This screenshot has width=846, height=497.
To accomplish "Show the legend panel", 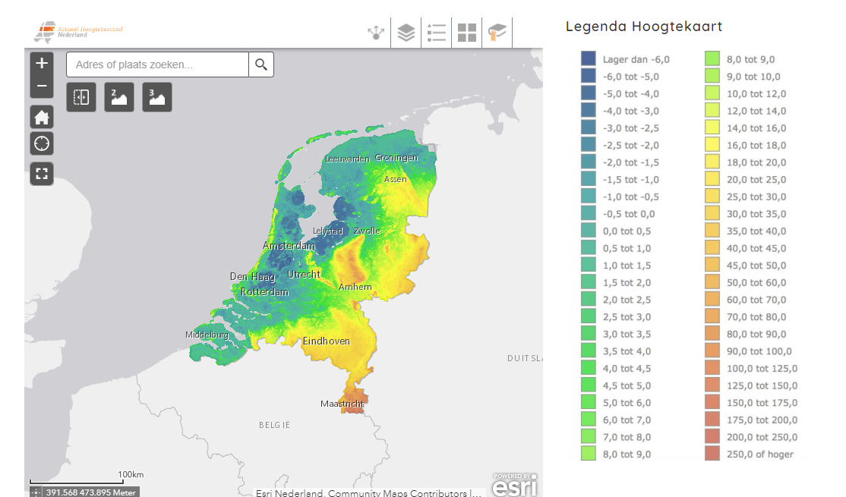I will [437, 33].
